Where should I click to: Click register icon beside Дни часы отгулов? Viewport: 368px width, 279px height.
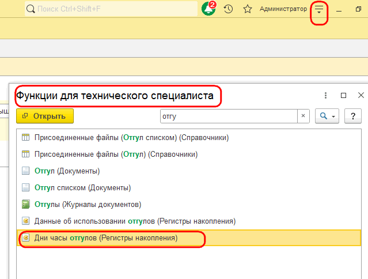point(25,237)
